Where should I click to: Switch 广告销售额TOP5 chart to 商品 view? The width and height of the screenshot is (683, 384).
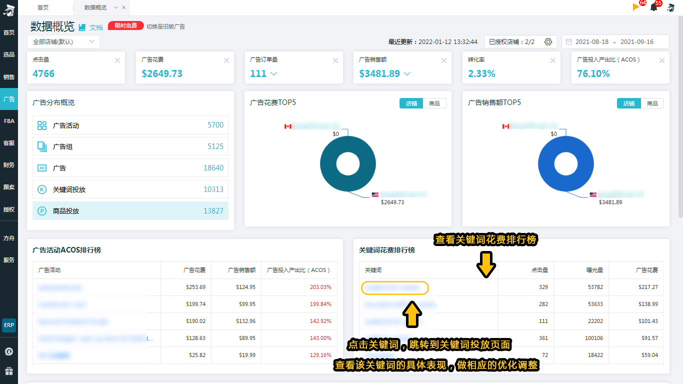[x=652, y=103]
